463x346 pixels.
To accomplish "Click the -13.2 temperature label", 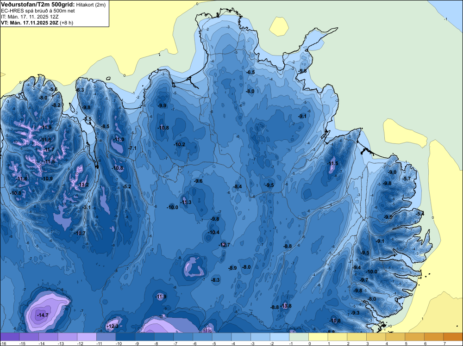I will [x=83, y=185].
